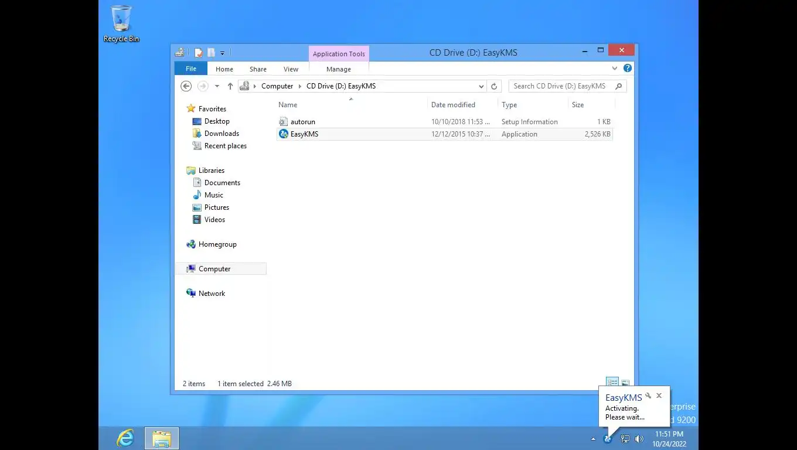Open the File menu
The height and width of the screenshot is (450, 797).
(x=191, y=69)
